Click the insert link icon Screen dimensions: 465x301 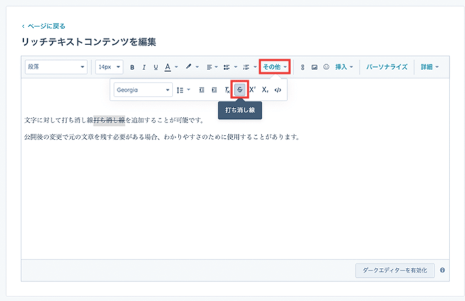(302, 67)
